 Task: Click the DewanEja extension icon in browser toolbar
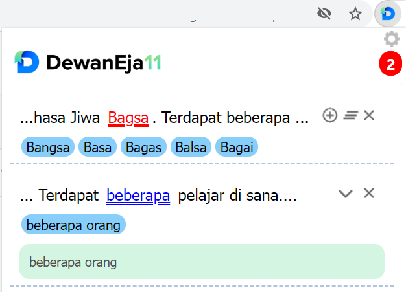tap(388, 14)
